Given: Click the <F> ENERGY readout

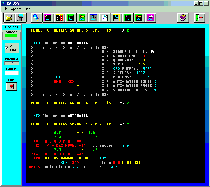Looking at the screenshot, I should [x=132, y=69].
